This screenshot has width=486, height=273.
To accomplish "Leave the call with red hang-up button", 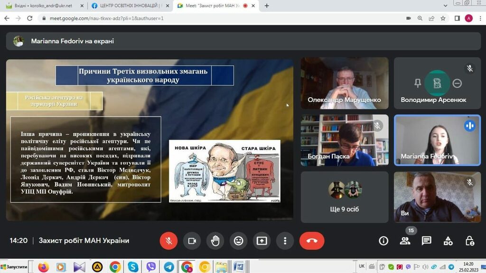I will (312, 241).
